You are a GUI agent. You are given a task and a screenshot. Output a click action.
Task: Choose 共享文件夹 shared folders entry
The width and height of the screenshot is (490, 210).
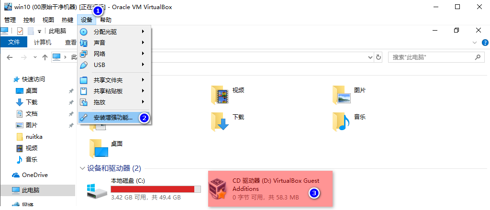[x=114, y=80]
